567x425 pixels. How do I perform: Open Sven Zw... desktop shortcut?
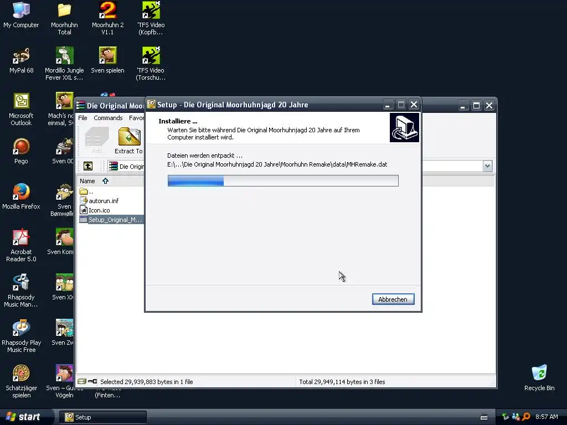coord(64,333)
